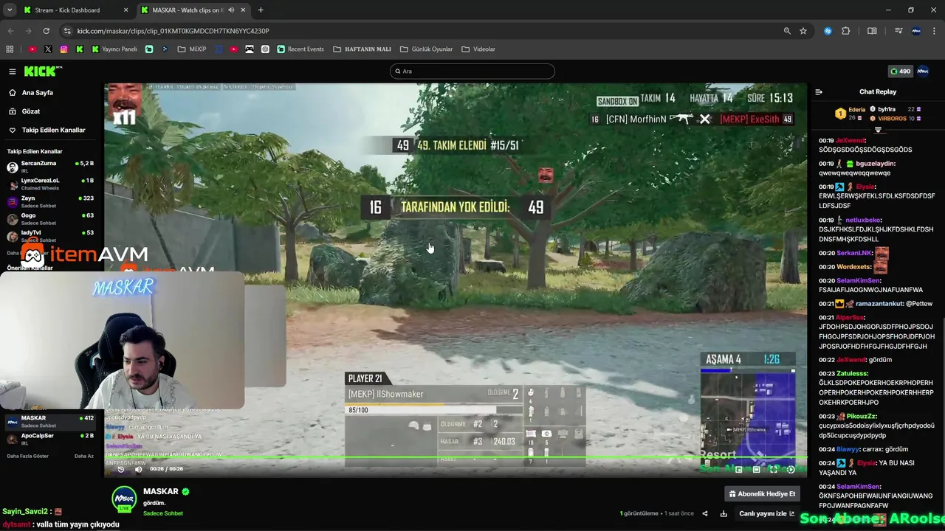Open Zeyn channel in sidebar
The height and width of the screenshot is (531, 945).
pyautogui.click(x=52, y=201)
